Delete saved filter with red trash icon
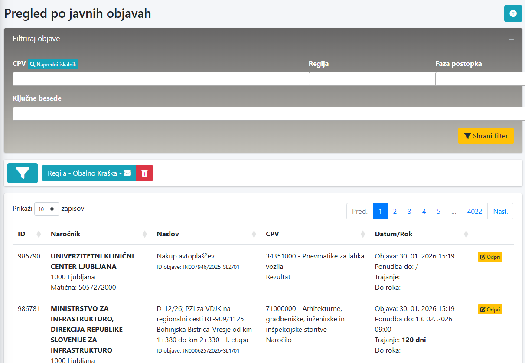 [x=144, y=173]
